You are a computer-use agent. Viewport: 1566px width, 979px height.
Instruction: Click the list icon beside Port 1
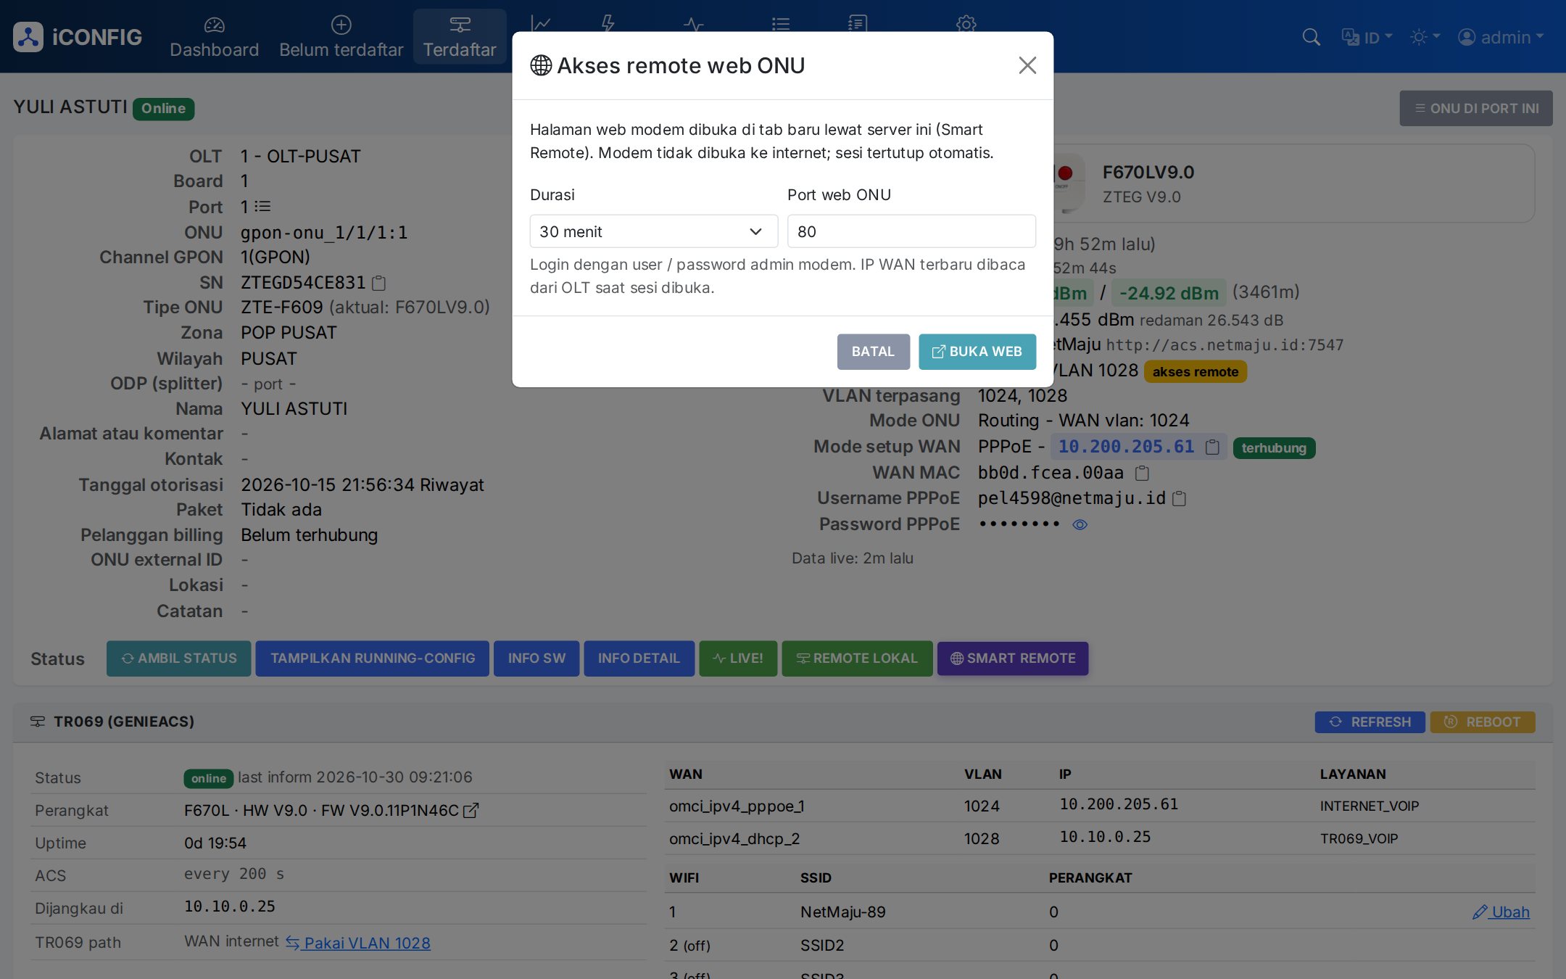(x=263, y=207)
